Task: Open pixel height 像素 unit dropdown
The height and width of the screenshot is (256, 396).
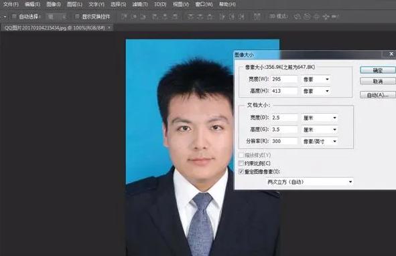Action: [316, 91]
